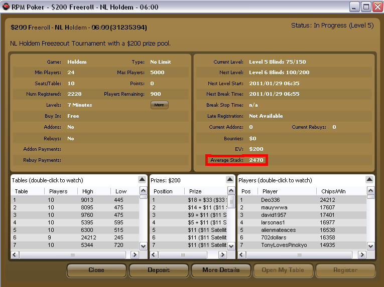Select player larsonas1 in the Players list

[x=302, y=222]
